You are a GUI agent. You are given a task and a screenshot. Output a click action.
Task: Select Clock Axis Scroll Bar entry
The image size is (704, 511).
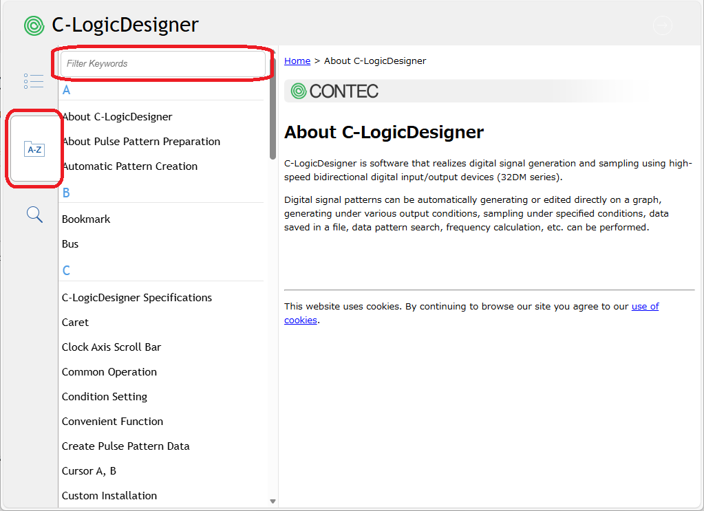[x=111, y=347]
